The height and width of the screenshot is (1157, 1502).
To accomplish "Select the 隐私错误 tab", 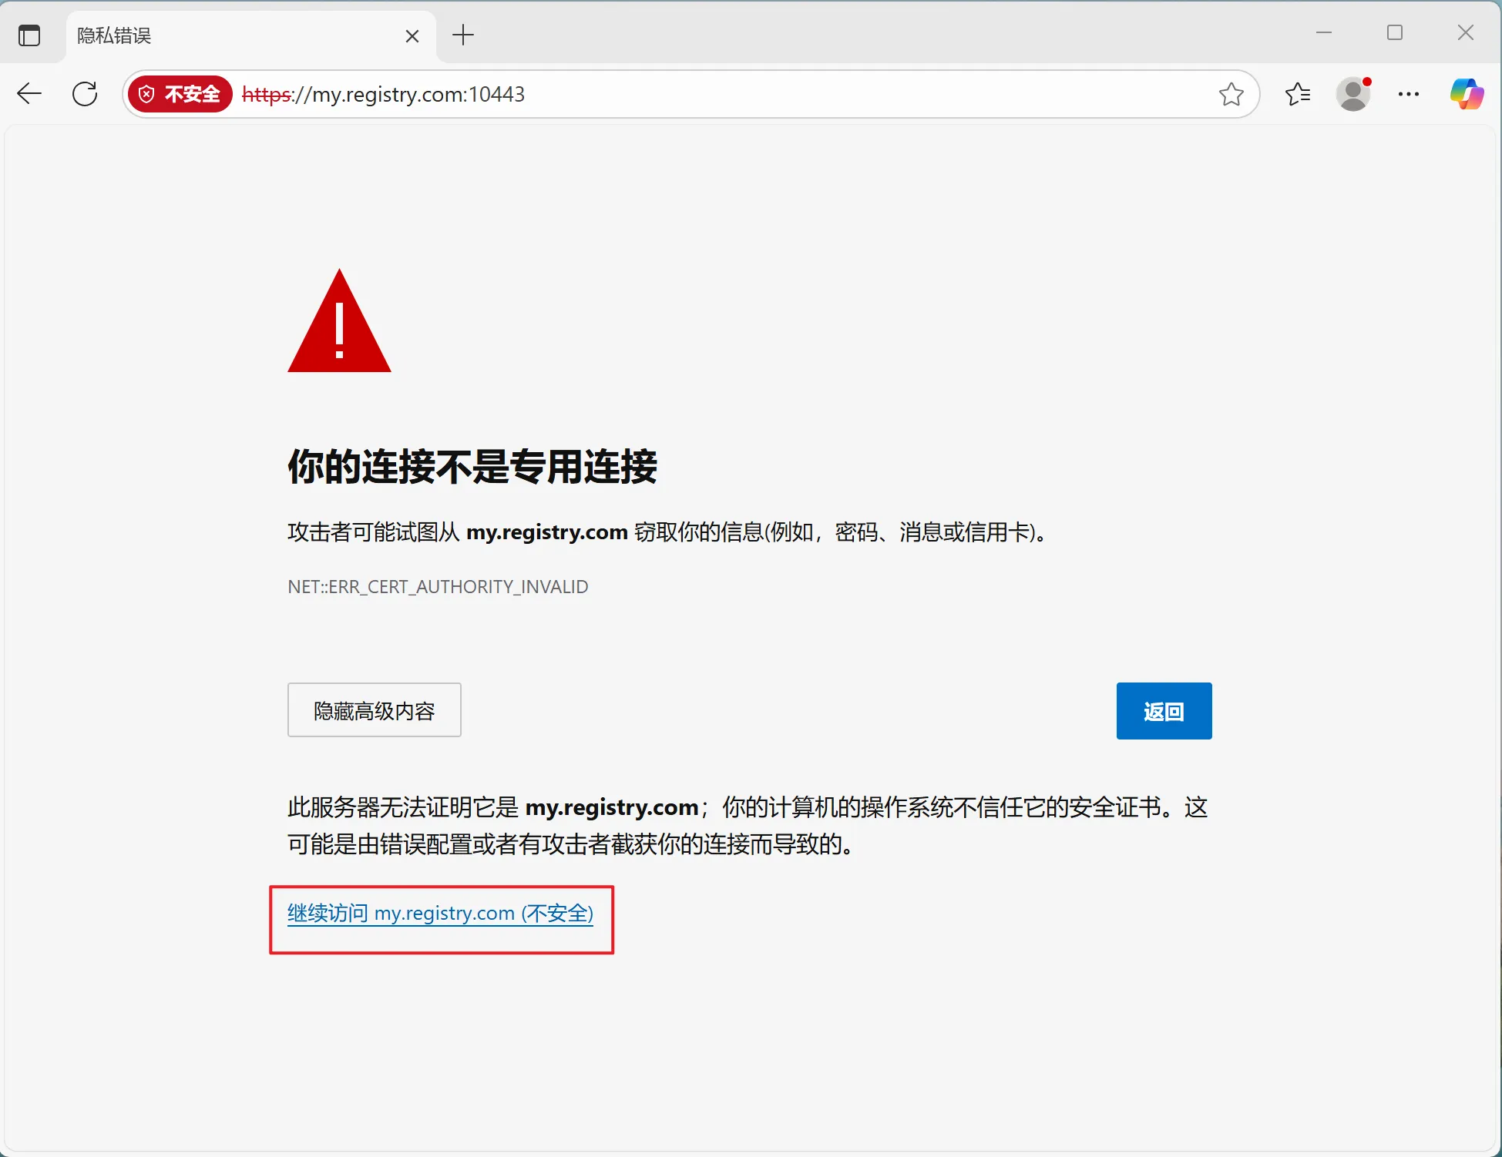I will 231,35.
